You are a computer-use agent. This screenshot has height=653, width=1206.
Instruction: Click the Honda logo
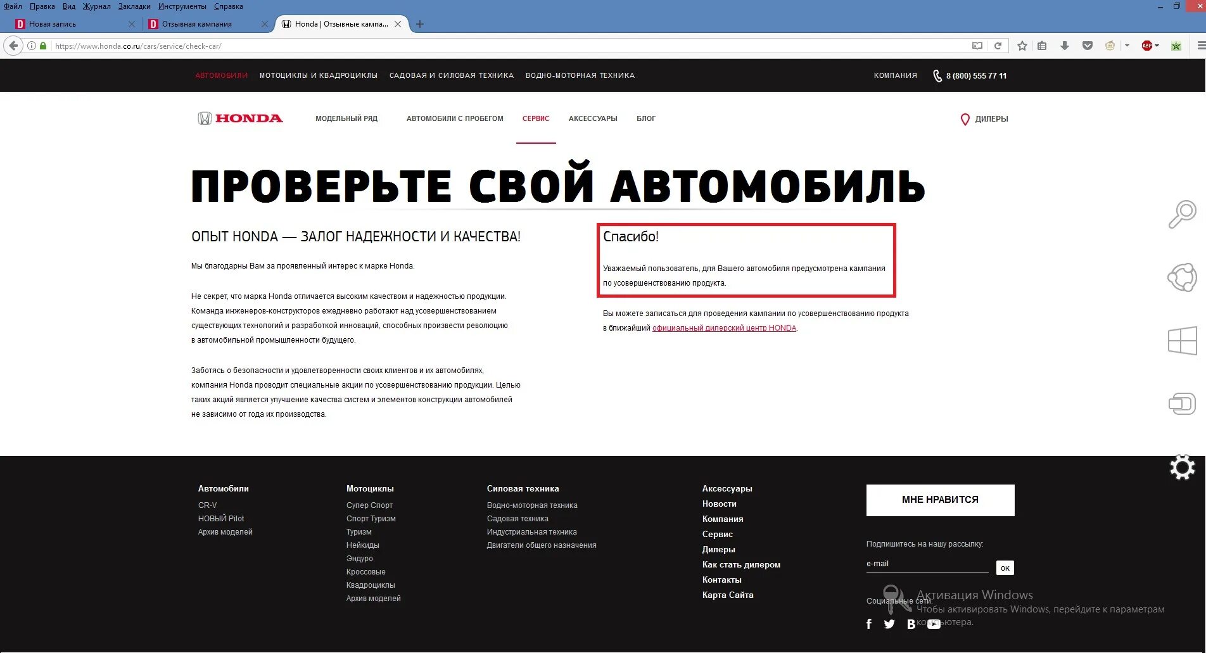point(240,118)
